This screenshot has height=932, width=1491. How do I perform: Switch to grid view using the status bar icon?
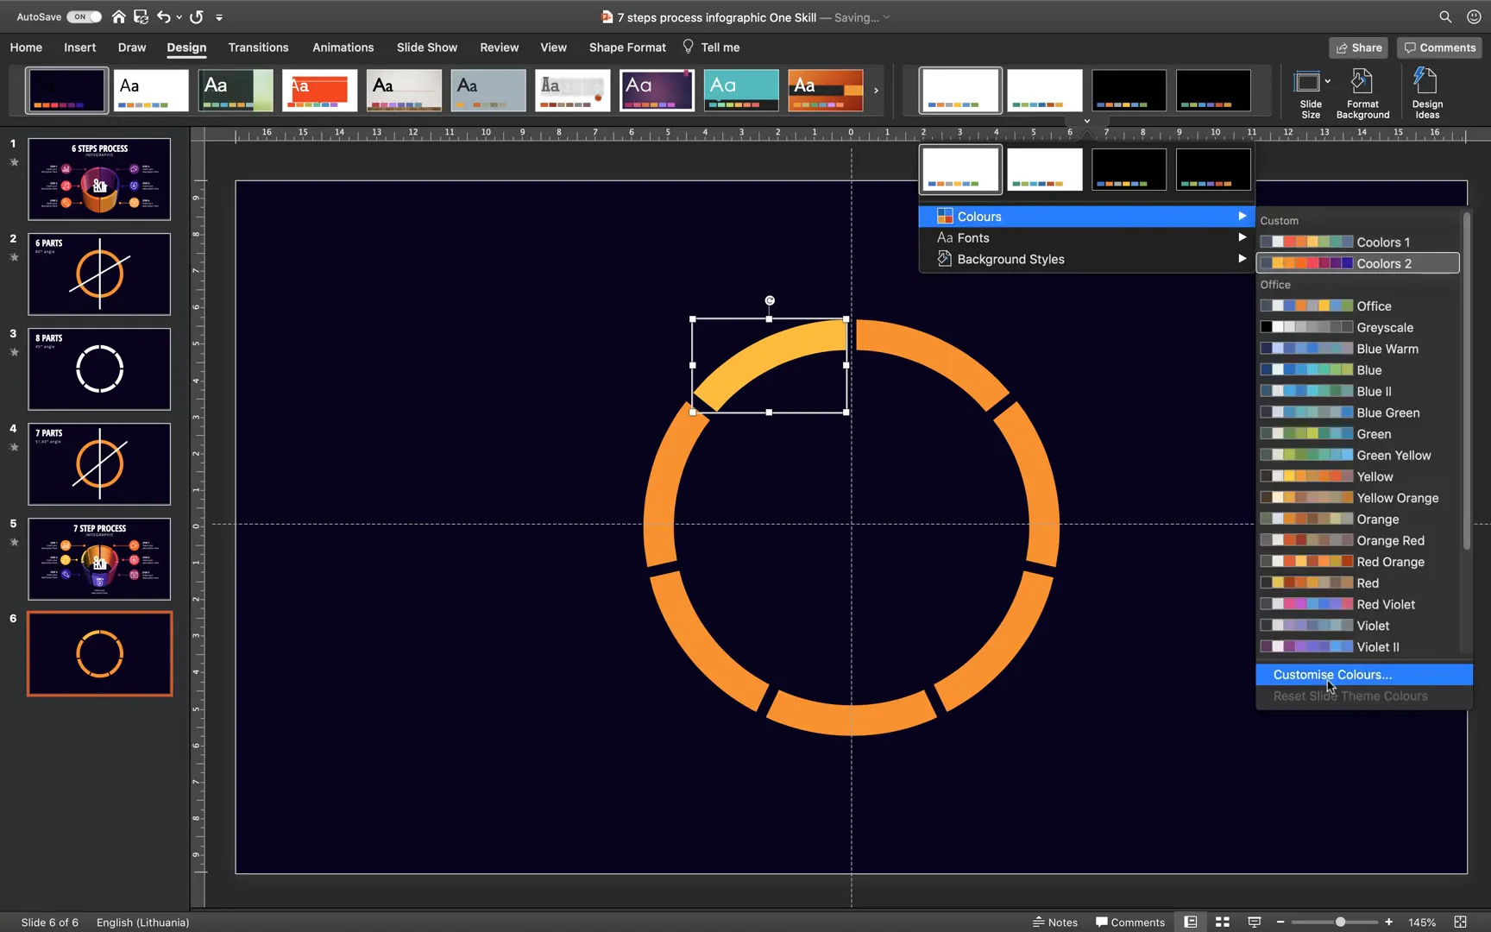point(1222,922)
